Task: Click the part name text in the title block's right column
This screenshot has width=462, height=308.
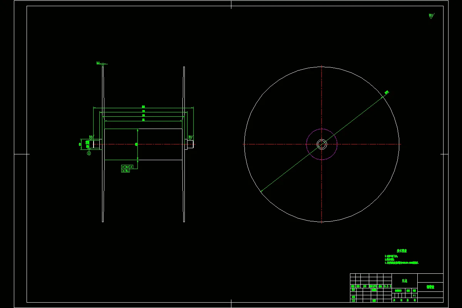Action: click(x=430, y=287)
